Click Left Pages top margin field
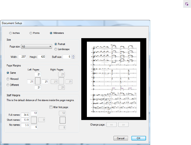The image size is (191, 145). 38,74
